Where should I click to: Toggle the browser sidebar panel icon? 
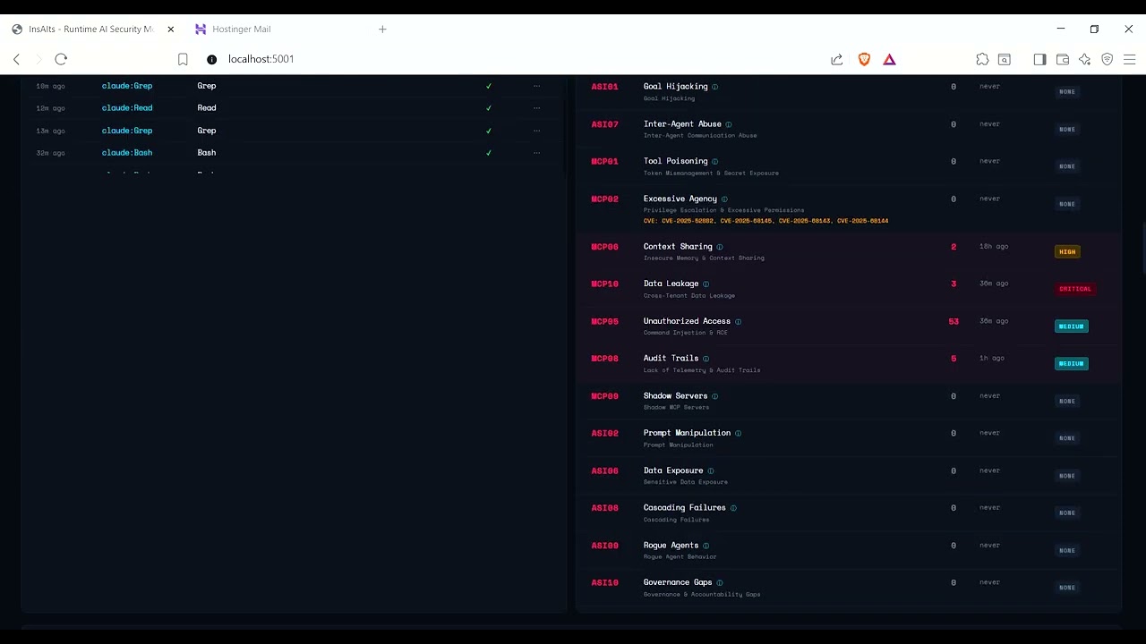coord(1039,59)
